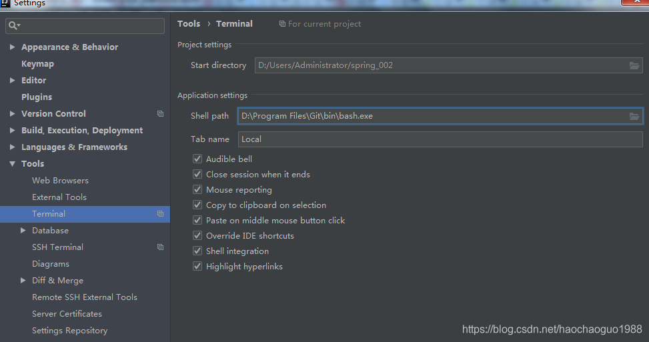This screenshot has width=649, height=342.
Task: Click the project-level icon beside Terminal row
Action: pos(160,214)
